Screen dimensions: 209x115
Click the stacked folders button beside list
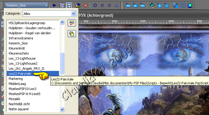72,34
